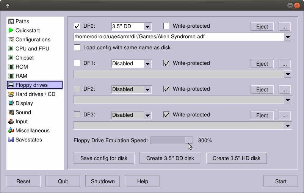Uncheck the DF0 drive checkbox
304x193 pixels.
coord(77,26)
